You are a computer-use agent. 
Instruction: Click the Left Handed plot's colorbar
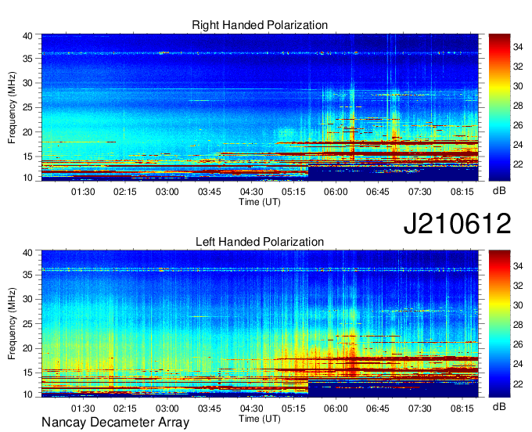coord(499,324)
